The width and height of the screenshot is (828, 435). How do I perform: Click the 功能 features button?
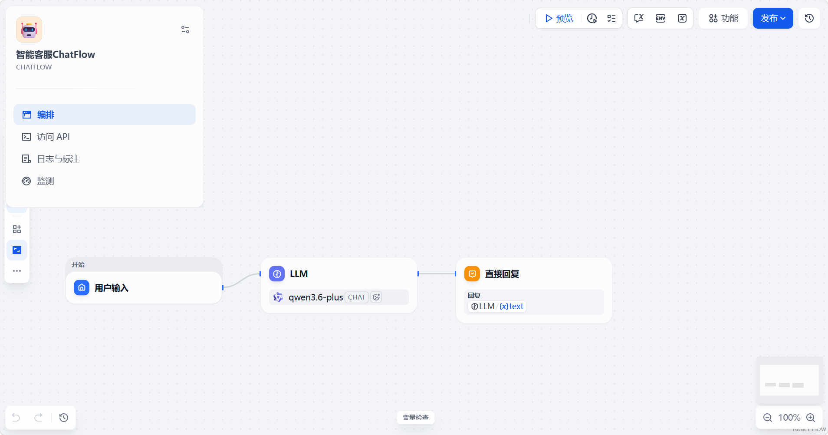(x=723, y=18)
